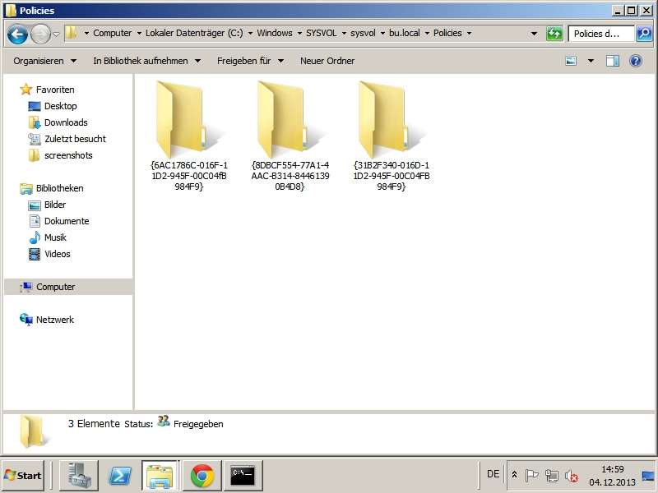
Task: Click the folder icon in the address bar
Action: point(72,33)
